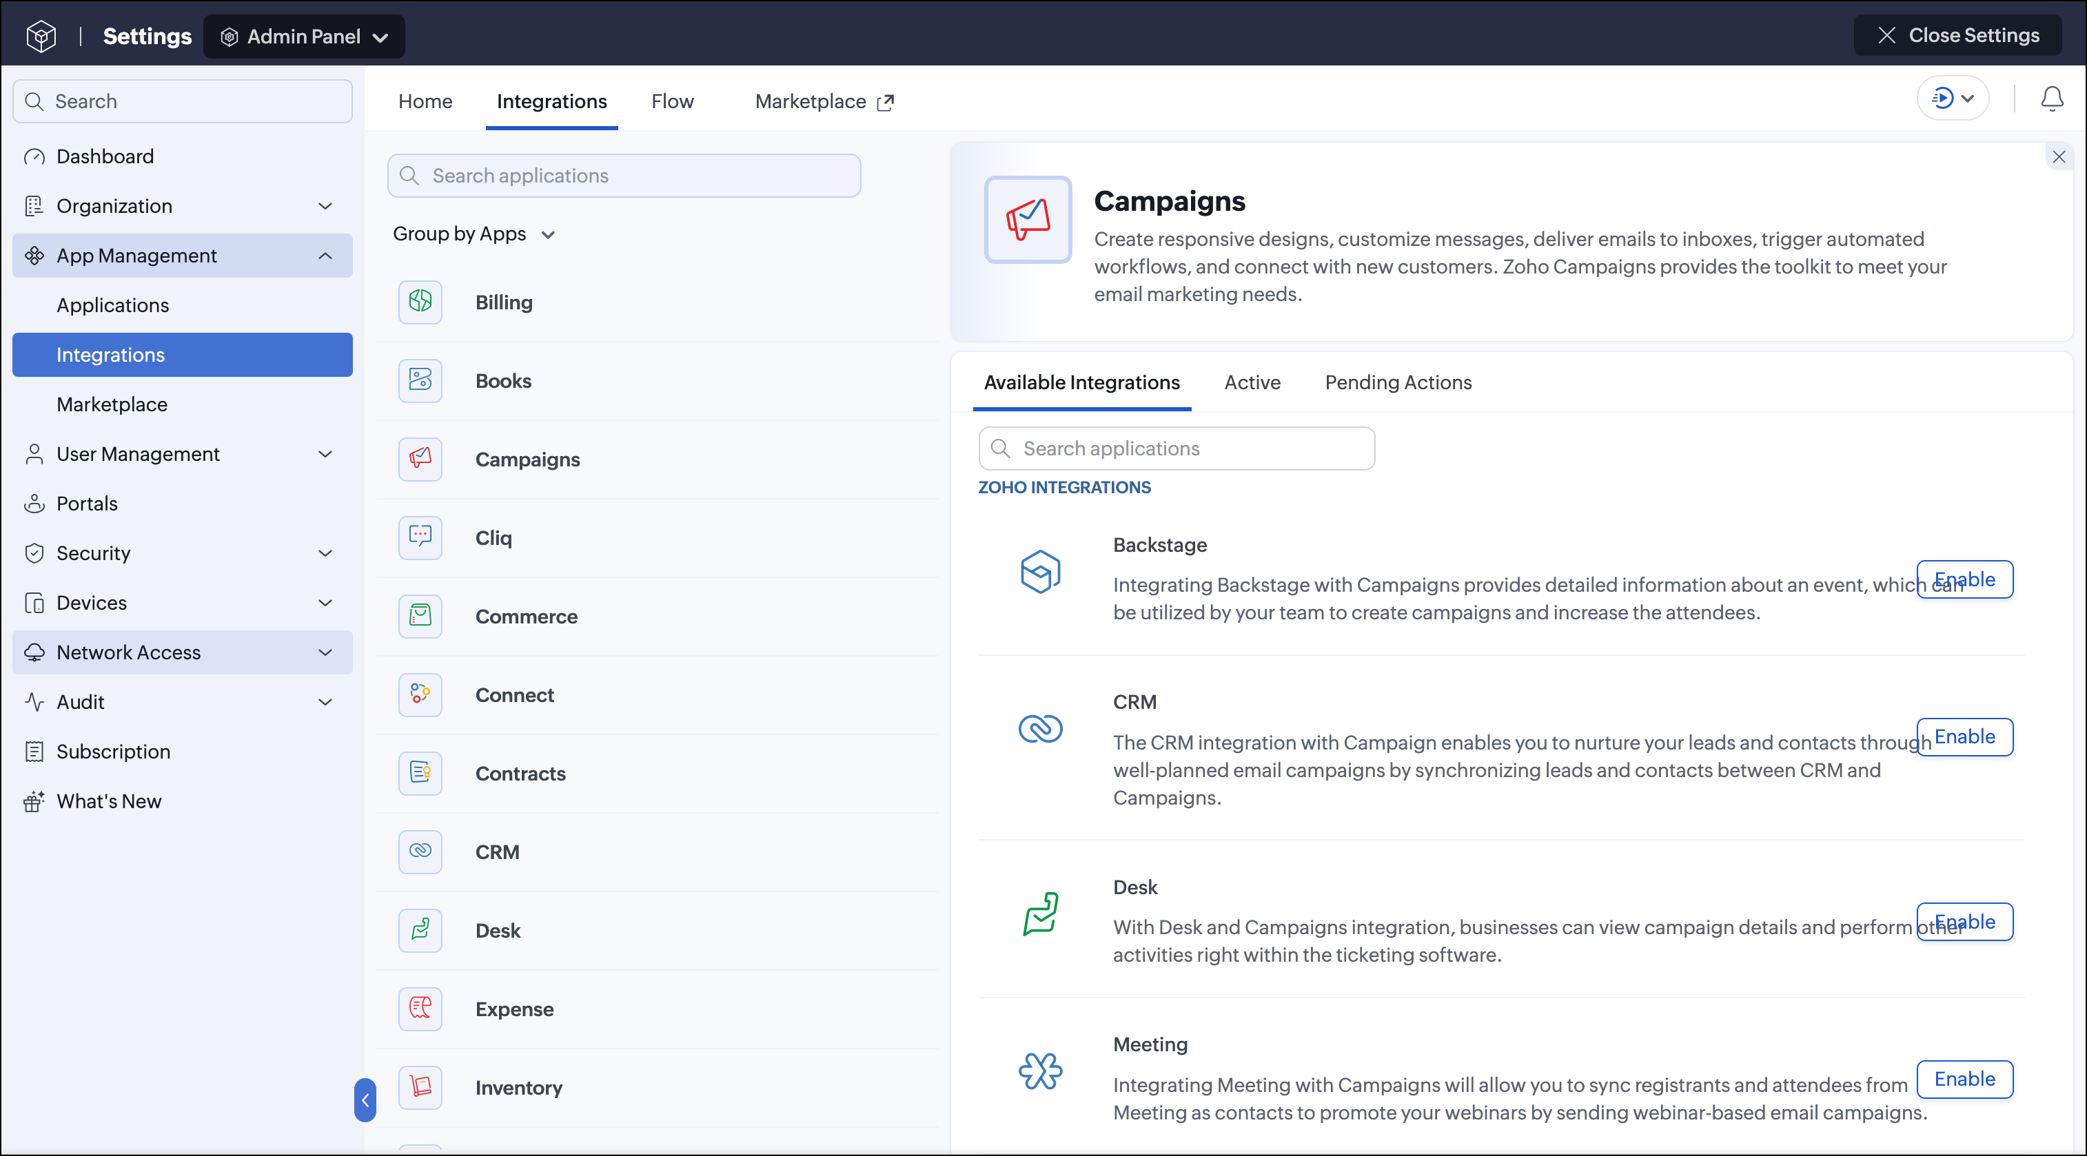The height and width of the screenshot is (1156, 2087).
Task: Click the Dashboard gauge icon
Action: 34,156
